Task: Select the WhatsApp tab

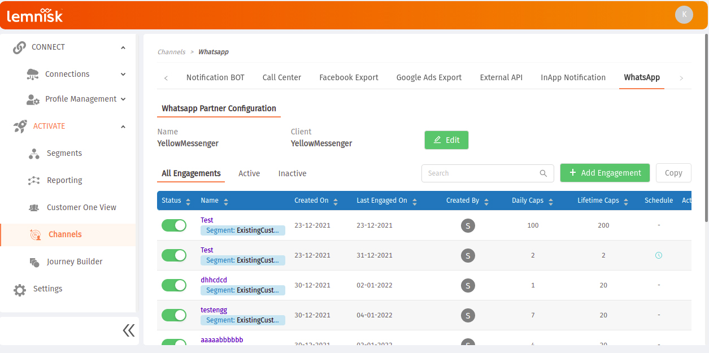Action: (642, 78)
